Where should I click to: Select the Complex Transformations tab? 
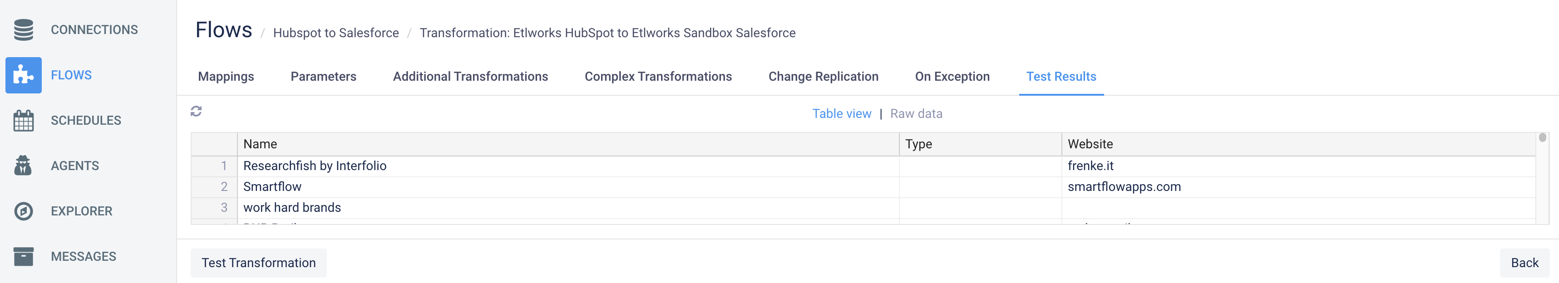(658, 77)
